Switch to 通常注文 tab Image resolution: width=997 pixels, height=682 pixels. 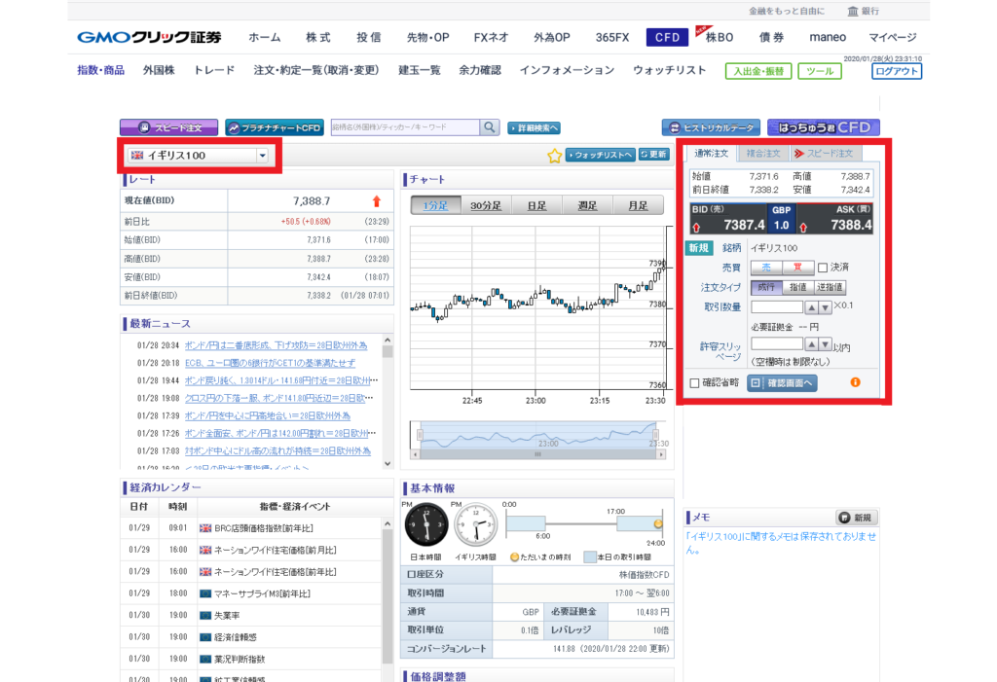711,153
